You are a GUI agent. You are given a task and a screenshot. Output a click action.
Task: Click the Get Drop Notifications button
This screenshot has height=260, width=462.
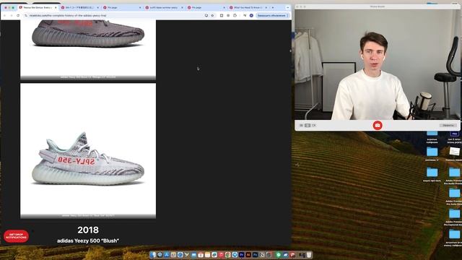click(x=16, y=236)
